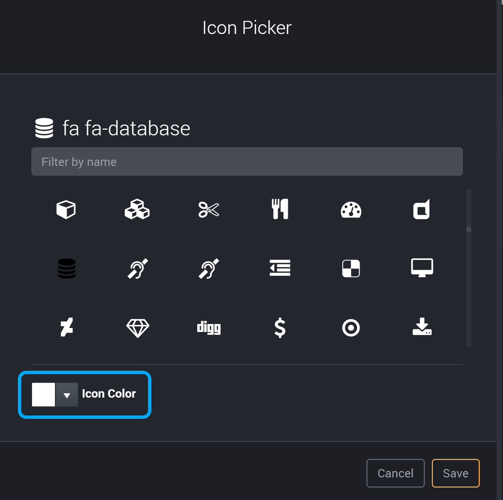Open the Icon Color dropdown arrow
503x500 pixels.
point(67,395)
